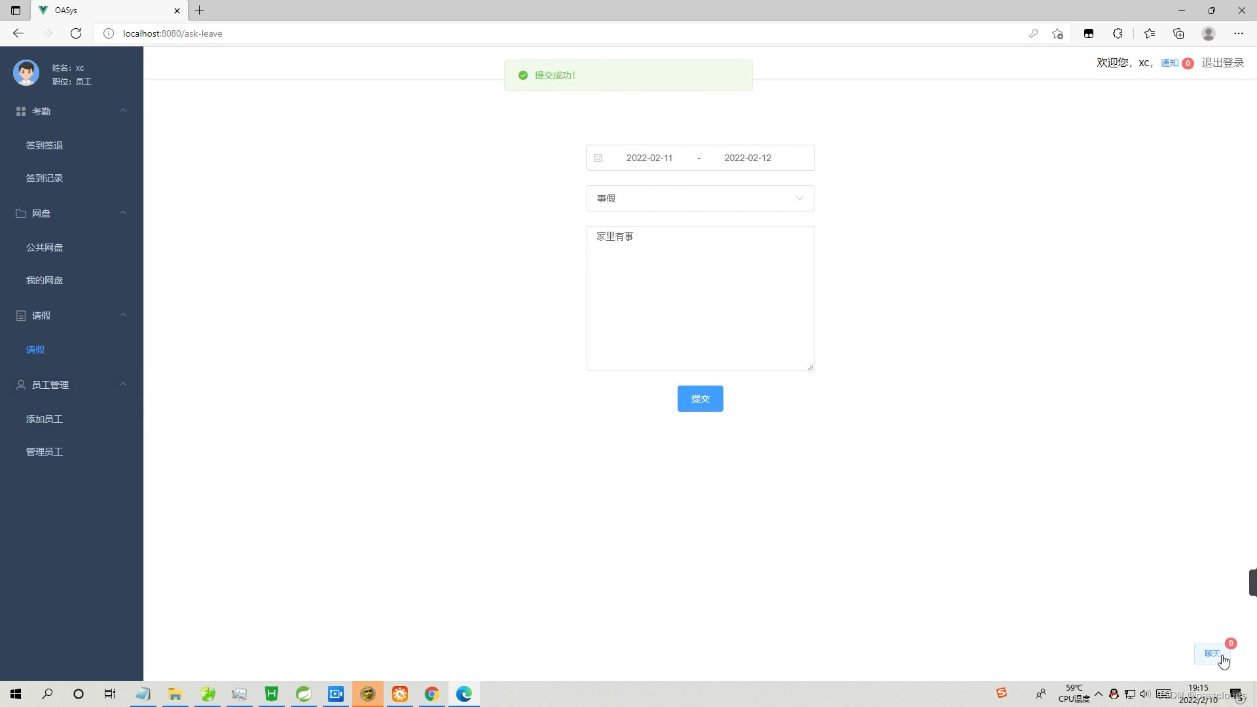Screen dimensions: 1257x707
Task: Open the 通知 notifications link
Action: pyautogui.click(x=1169, y=63)
